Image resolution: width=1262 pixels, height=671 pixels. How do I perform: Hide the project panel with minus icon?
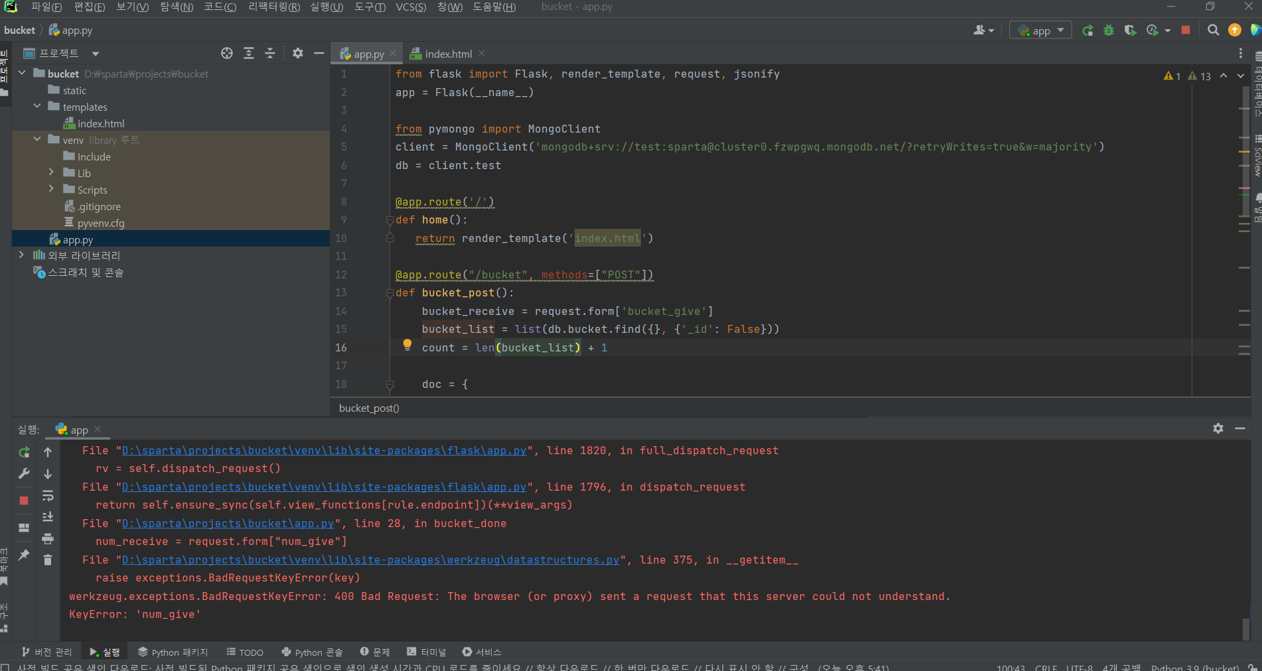pyautogui.click(x=319, y=53)
